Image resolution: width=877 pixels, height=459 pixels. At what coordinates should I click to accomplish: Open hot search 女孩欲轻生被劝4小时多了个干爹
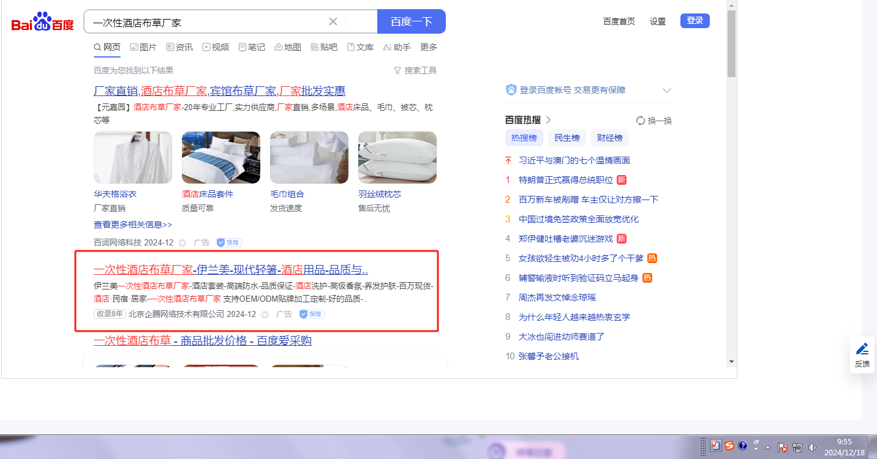(581, 258)
